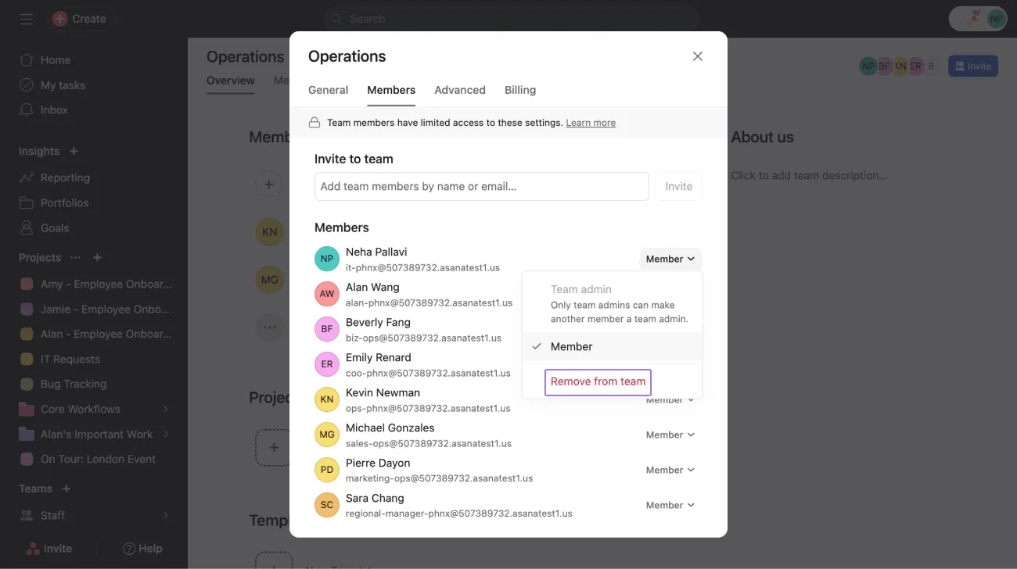Open Neha Pallavi's Member role dropdown
This screenshot has width=1017, height=569.
[x=670, y=259]
